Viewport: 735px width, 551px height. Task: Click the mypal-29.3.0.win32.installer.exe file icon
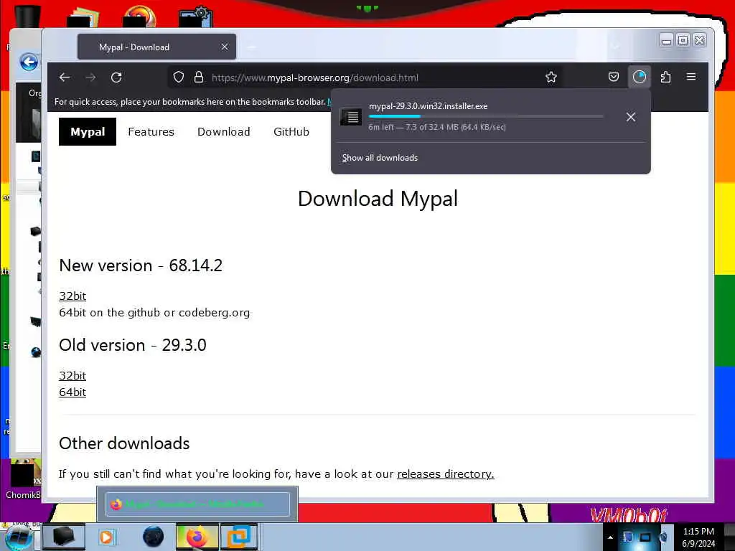click(350, 117)
